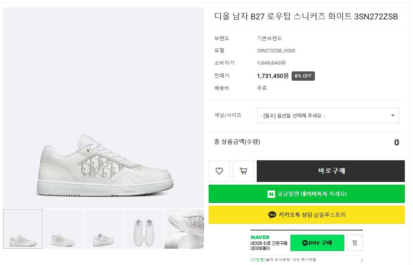View the top-down pair thumbnail
Viewport: 413px width, 265px height.
pyautogui.click(x=144, y=229)
